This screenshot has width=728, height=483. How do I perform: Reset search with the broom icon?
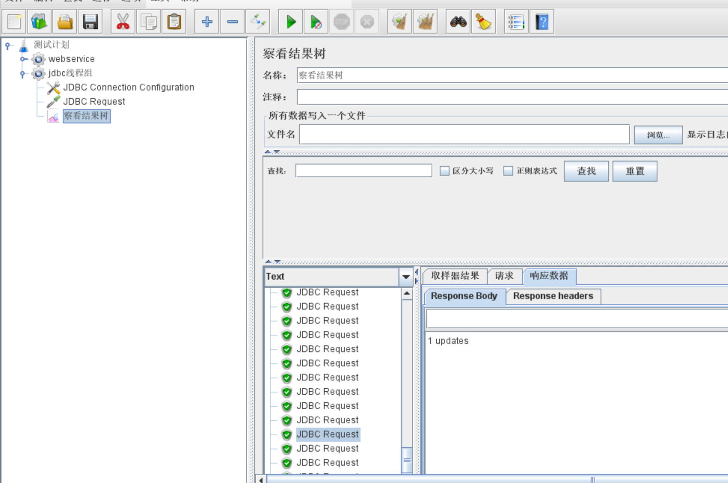(484, 22)
